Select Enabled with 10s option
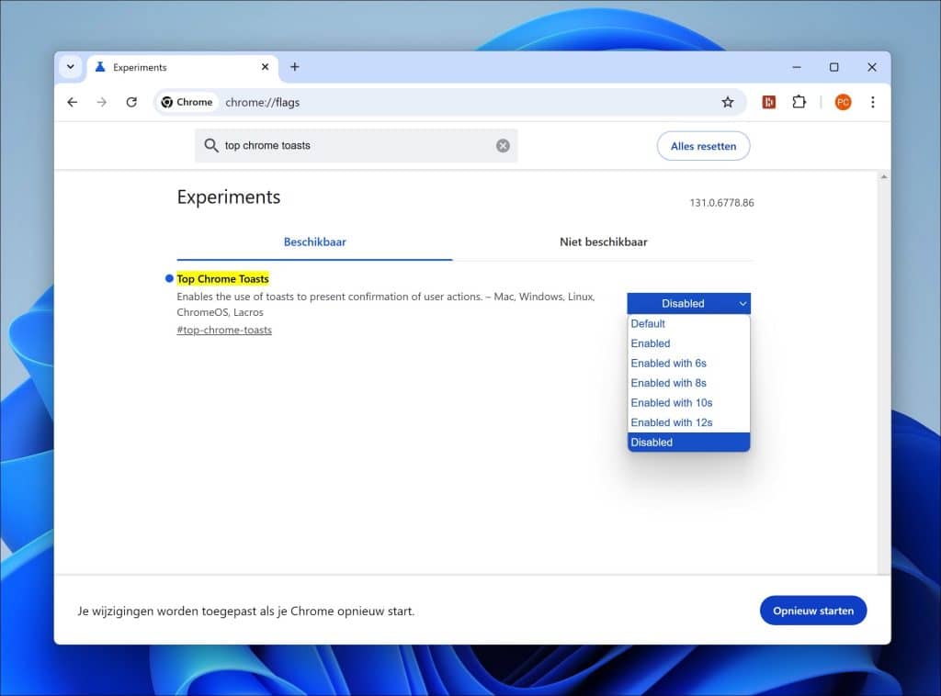The image size is (941, 696). pyautogui.click(x=688, y=403)
